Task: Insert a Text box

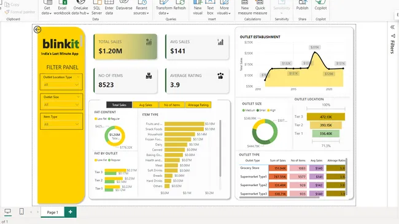Action: 210,7
